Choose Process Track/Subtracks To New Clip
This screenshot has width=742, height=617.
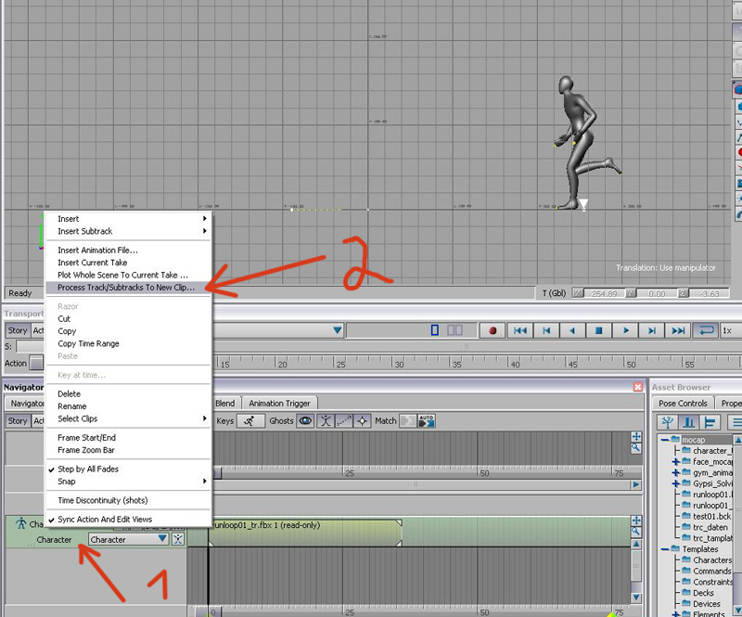click(x=126, y=288)
